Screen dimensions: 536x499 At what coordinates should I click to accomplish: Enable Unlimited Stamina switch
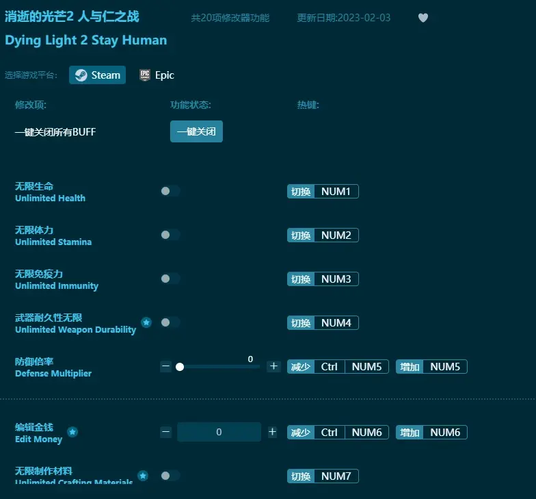pyautogui.click(x=170, y=235)
